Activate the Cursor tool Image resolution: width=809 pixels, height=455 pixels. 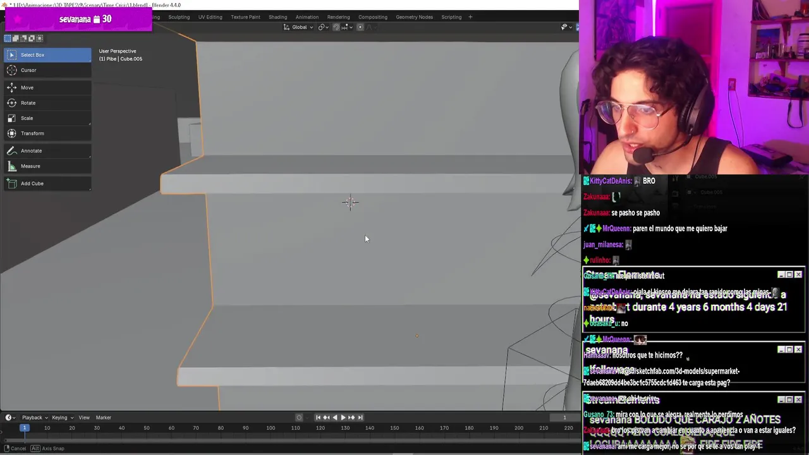click(47, 70)
